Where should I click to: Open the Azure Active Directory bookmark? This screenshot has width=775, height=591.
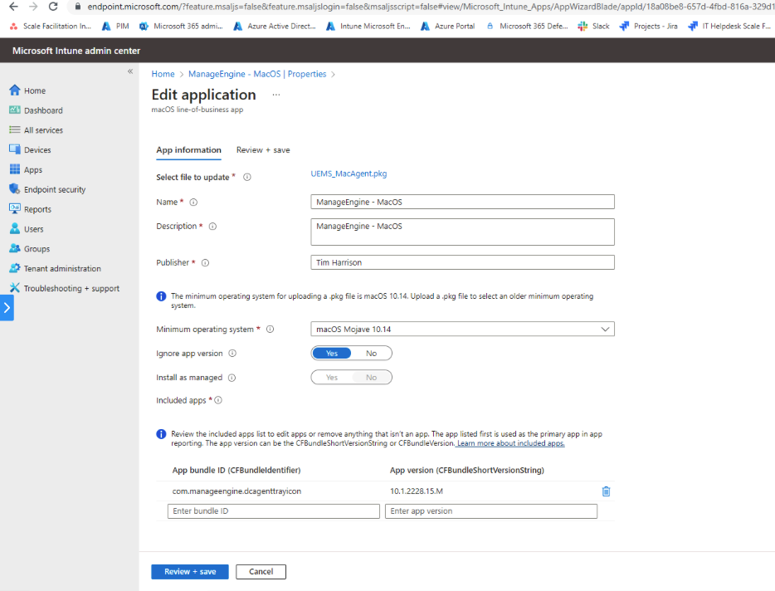coord(275,27)
